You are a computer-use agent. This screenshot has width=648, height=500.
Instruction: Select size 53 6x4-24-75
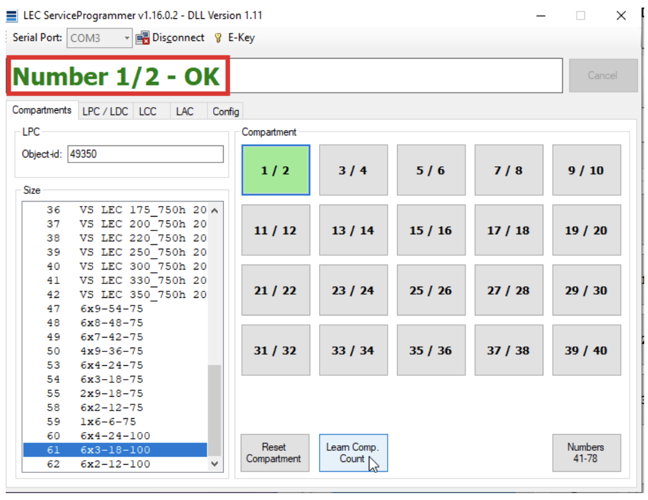pos(115,365)
